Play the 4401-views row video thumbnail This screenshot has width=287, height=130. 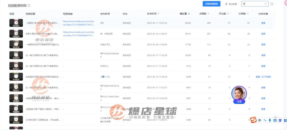[16, 87]
